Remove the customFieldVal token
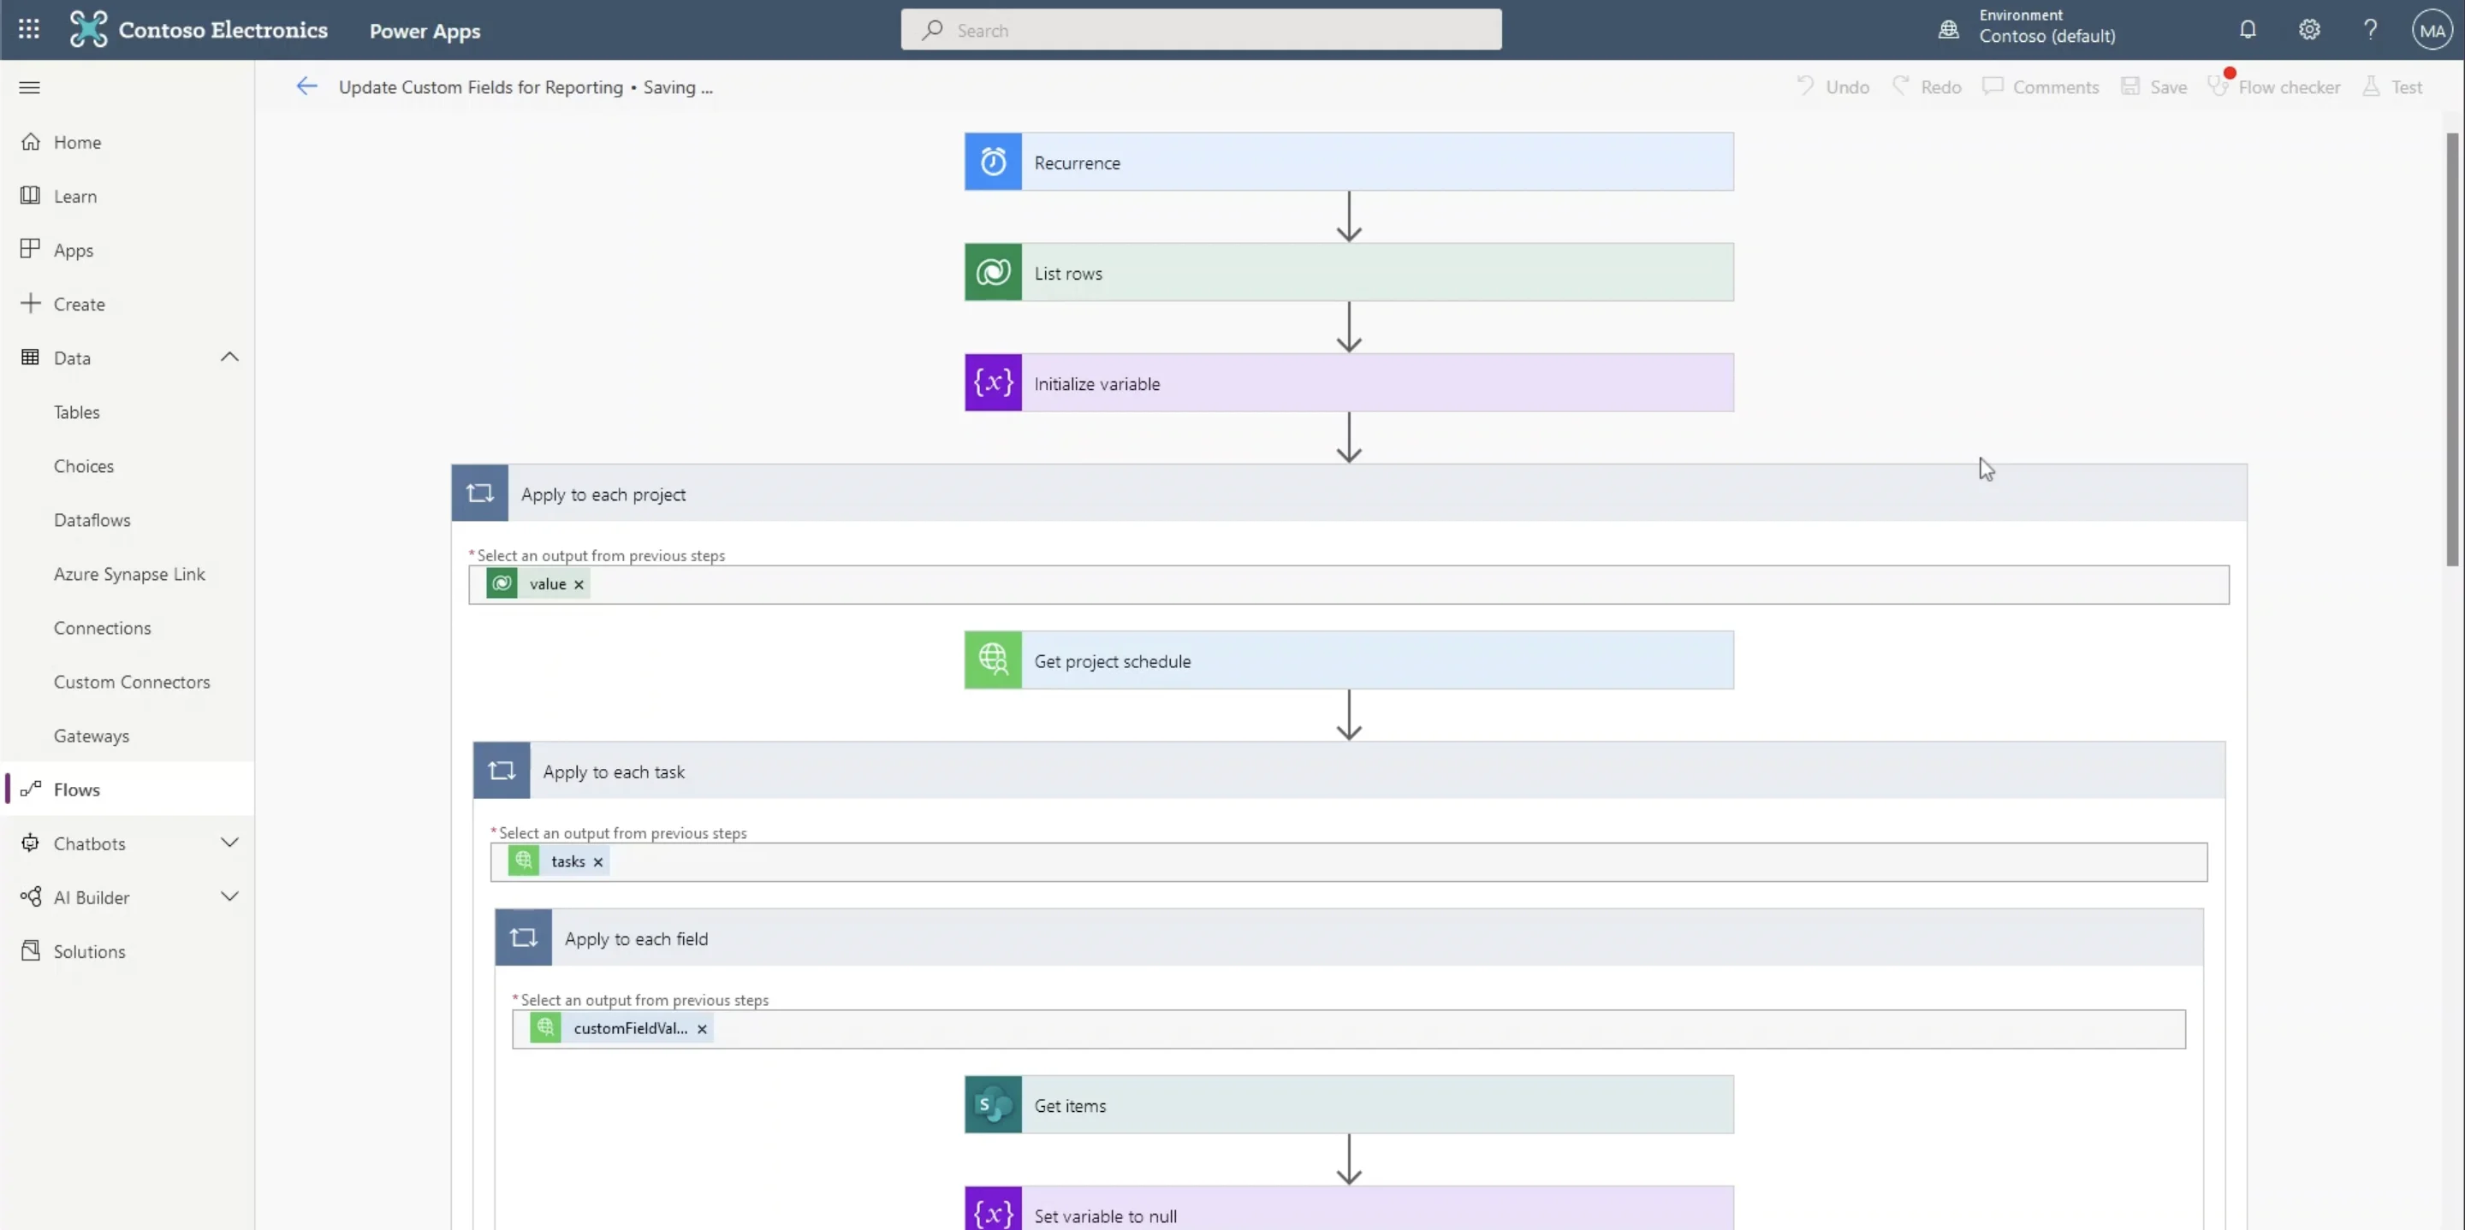The image size is (2465, 1230). [x=703, y=1028]
